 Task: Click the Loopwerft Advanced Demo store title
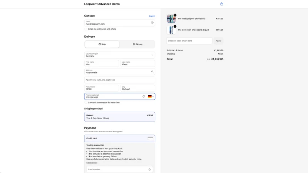coord(102,4)
